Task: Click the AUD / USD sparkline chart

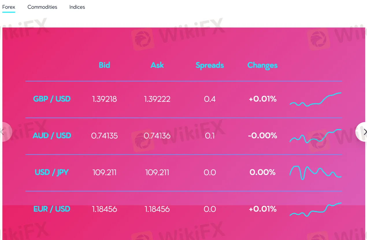Action: tap(316, 136)
